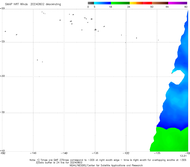Pick the brown segment of the color bar
The width and height of the screenshot is (190, 167).
tap(160, 3)
